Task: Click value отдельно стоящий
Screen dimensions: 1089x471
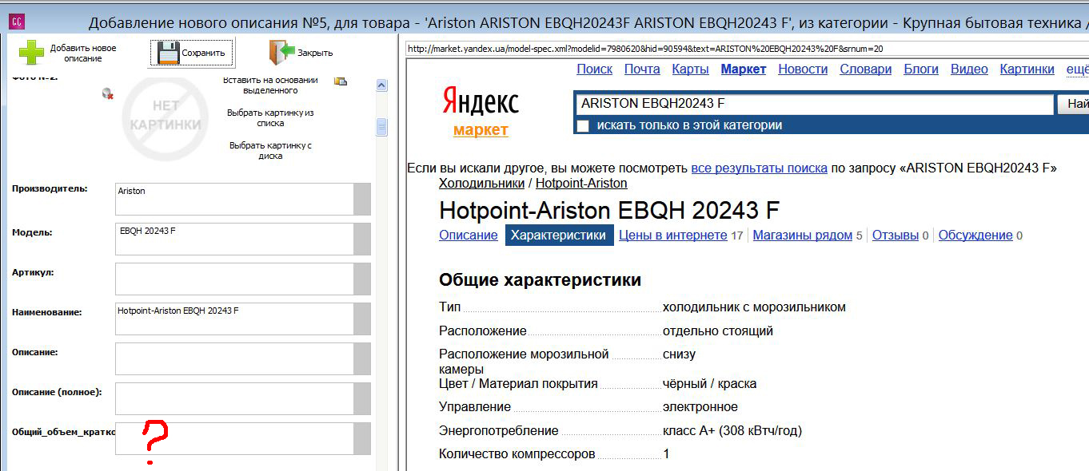Action: click(718, 330)
